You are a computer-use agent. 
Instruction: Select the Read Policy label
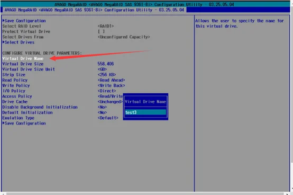[x=15, y=80]
